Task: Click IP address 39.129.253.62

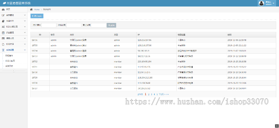Action: pyautogui.click(x=144, y=88)
